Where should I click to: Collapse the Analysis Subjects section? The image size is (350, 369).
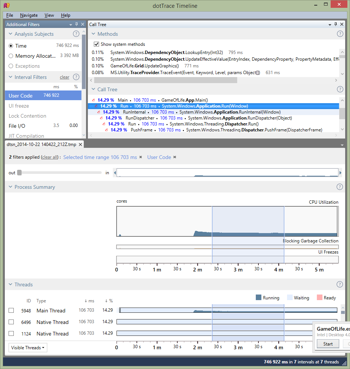pos(10,34)
